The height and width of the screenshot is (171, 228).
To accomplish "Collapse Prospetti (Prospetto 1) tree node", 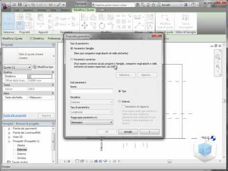I will (9, 141).
